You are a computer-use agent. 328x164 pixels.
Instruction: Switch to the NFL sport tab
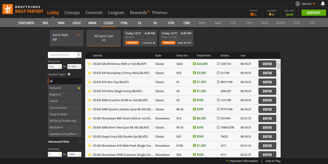click(x=45, y=23)
